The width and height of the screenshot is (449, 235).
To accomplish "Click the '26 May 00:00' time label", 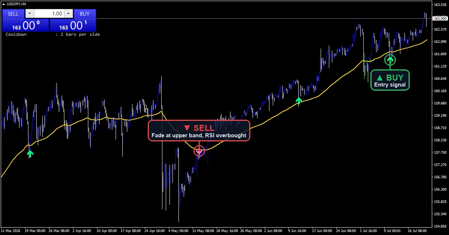I will click(251, 231).
